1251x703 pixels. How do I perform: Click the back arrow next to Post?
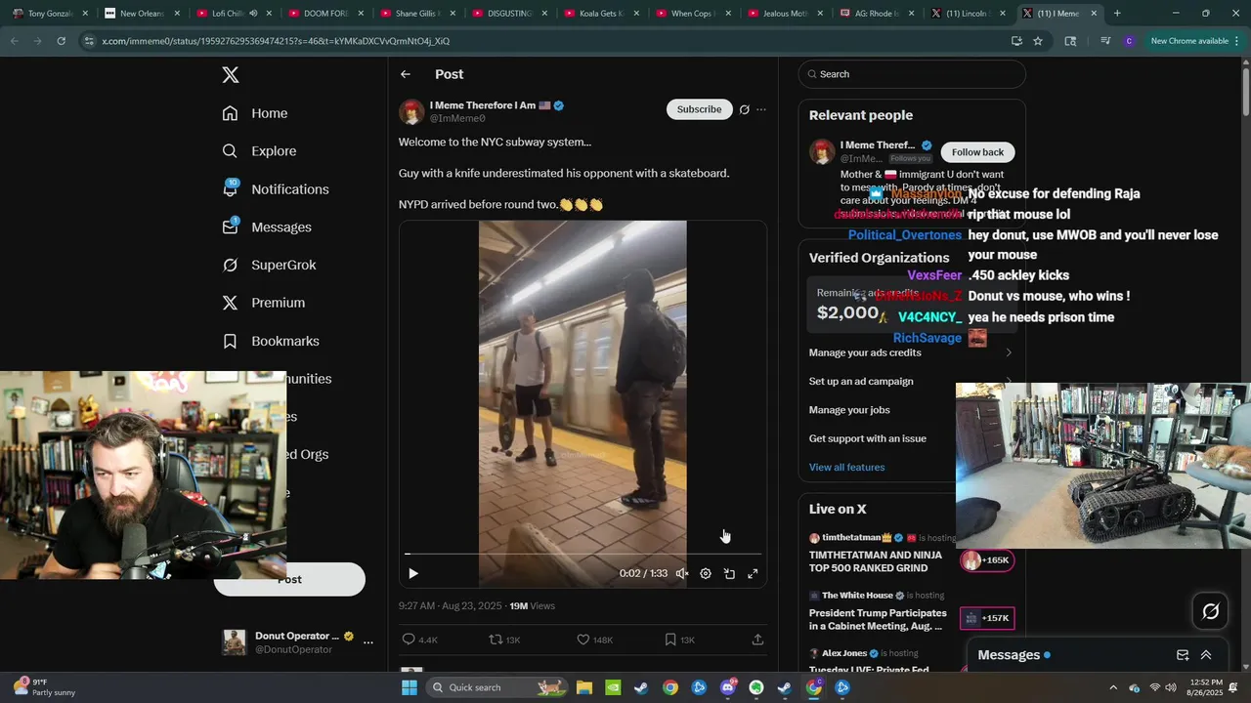[406, 74]
